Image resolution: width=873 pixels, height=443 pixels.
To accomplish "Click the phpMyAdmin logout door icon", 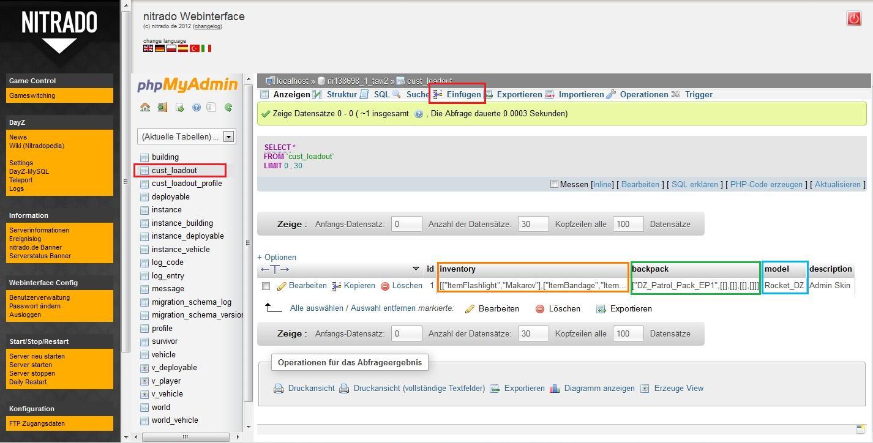I will [162, 107].
